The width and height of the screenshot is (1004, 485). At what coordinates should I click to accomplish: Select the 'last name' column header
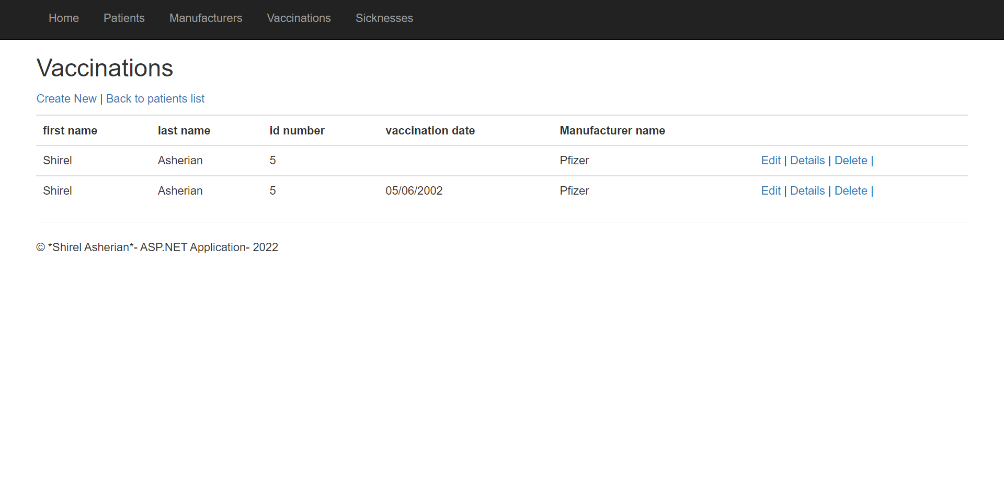point(184,131)
